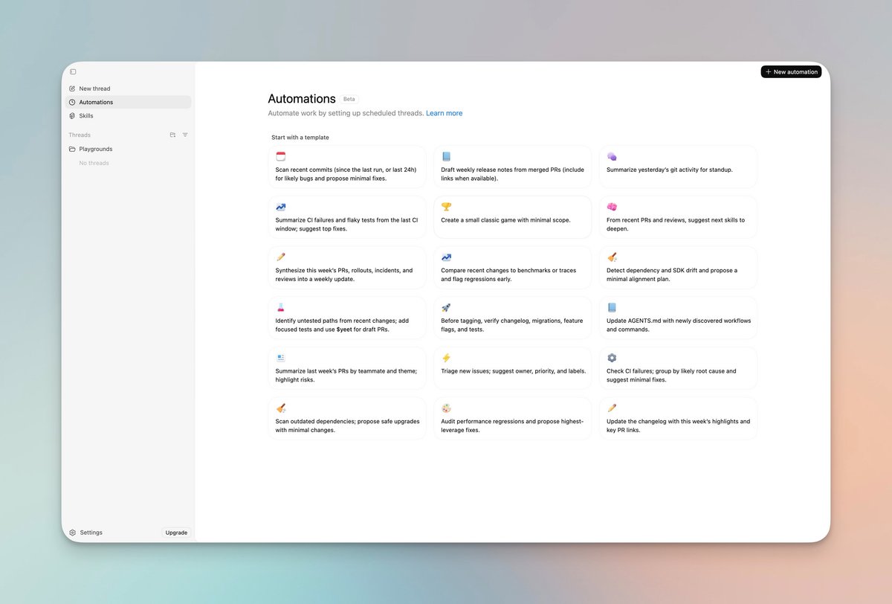Open the weekly release notes template
This screenshot has width=892, height=604.
pyautogui.click(x=512, y=166)
